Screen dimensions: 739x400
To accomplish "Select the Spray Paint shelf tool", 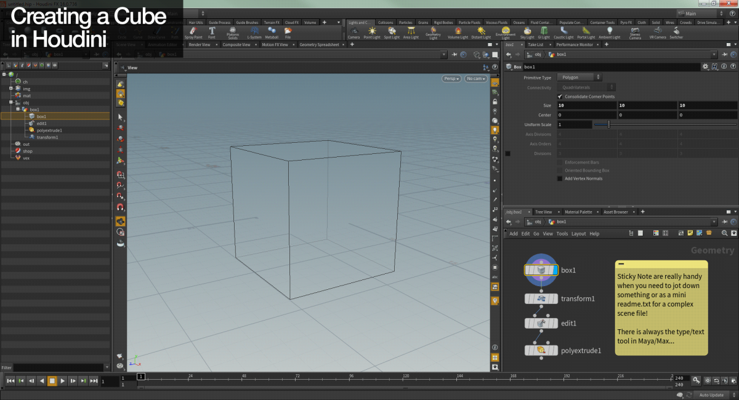I will (193, 32).
